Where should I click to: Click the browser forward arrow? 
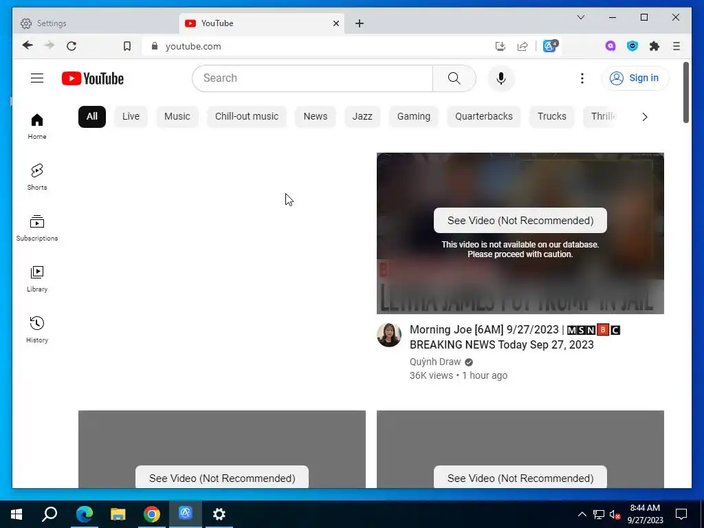[x=49, y=45]
